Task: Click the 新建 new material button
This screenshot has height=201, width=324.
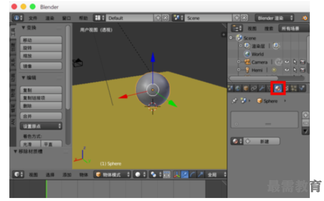Action: [260, 141]
